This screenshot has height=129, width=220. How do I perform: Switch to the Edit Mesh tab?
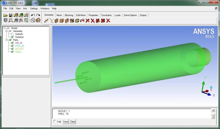point(81,15)
